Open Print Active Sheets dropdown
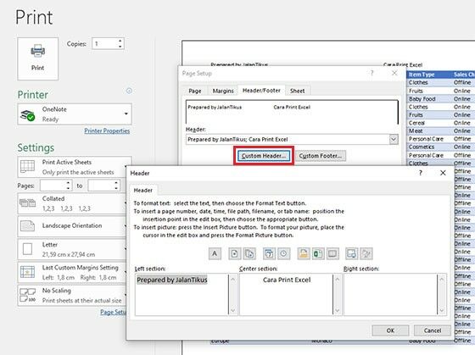Screen dimensions: 475x355 tap(126, 166)
